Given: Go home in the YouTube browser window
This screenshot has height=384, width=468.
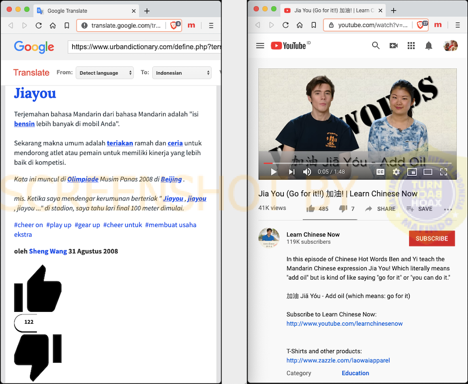Looking at the screenshot, I should point(300,25).
